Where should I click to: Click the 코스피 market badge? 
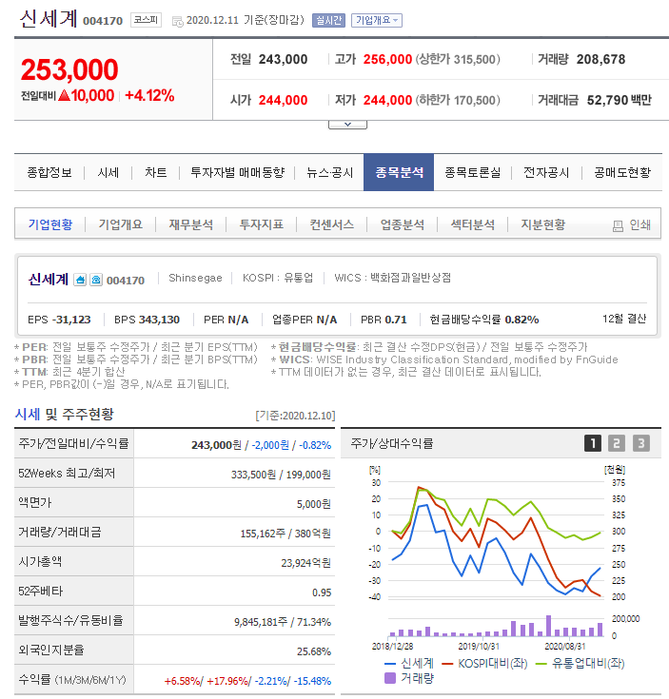click(x=146, y=20)
